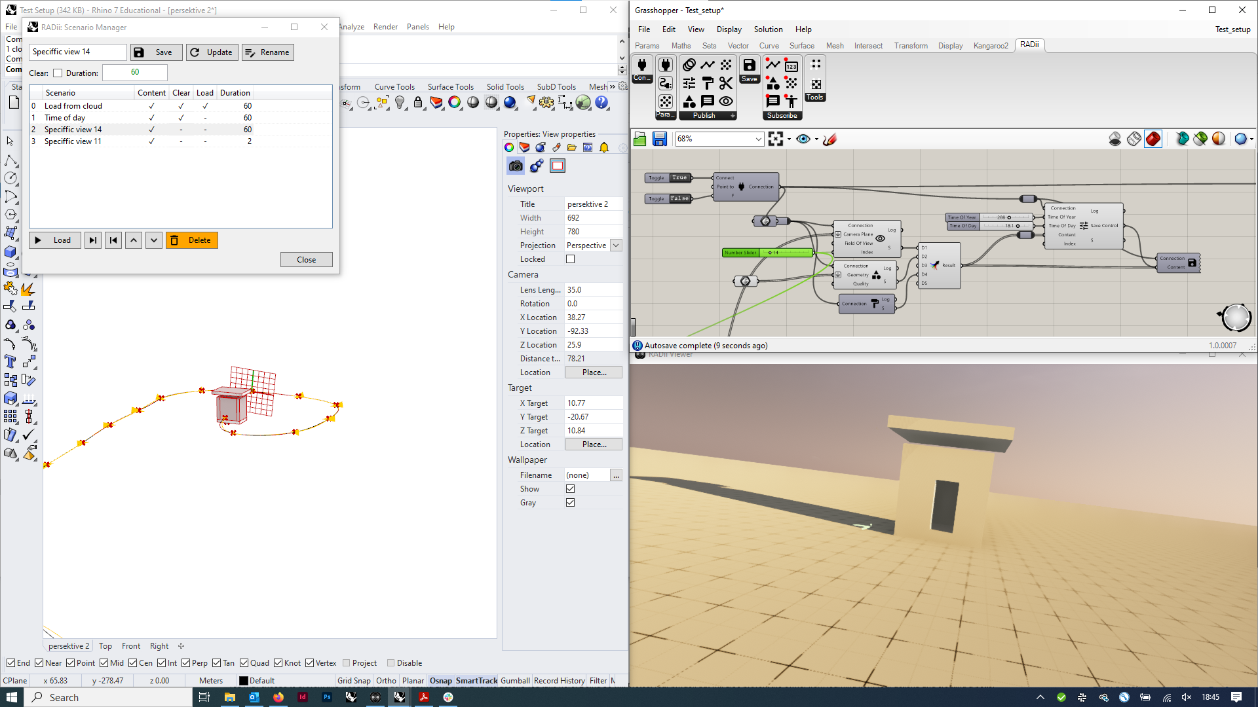Click the camera Location Place button
Image resolution: width=1258 pixels, height=707 pixels.
(x=594, y=372)
